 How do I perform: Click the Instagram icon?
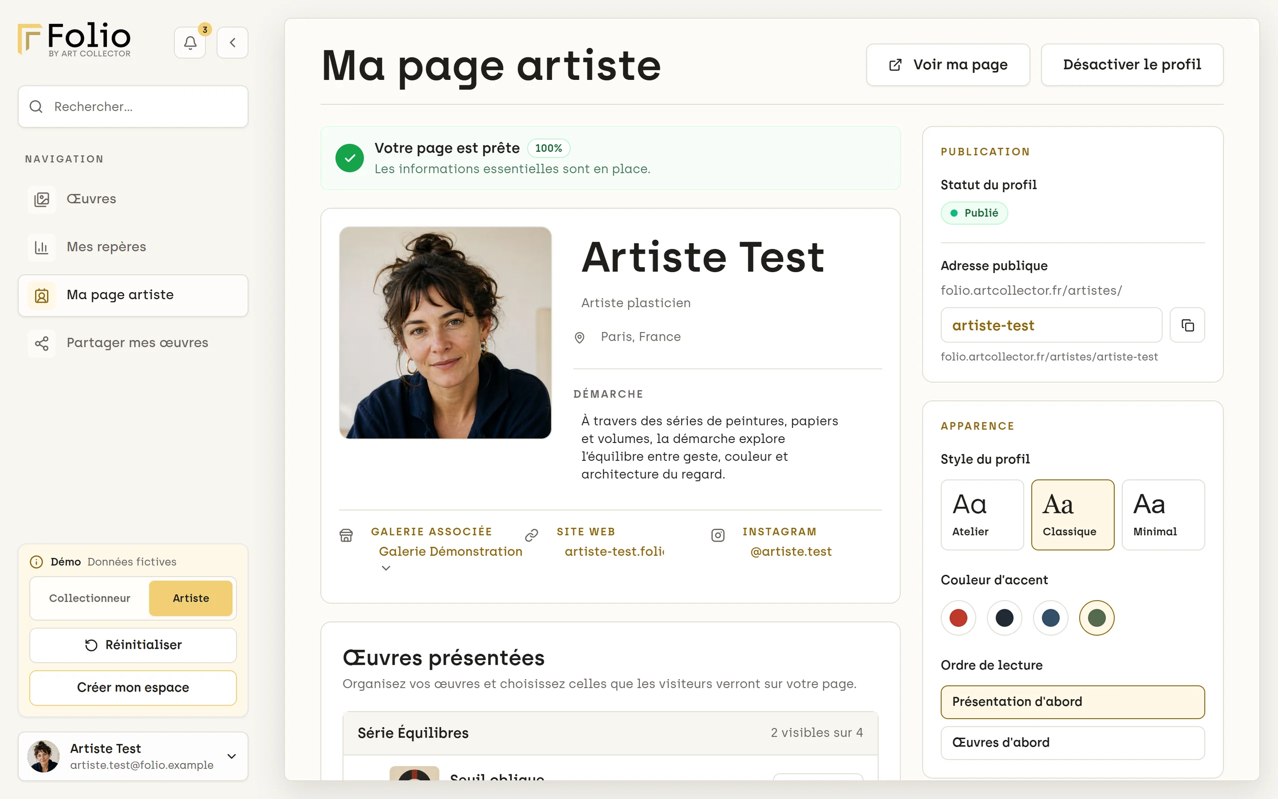tap(718, 535)
